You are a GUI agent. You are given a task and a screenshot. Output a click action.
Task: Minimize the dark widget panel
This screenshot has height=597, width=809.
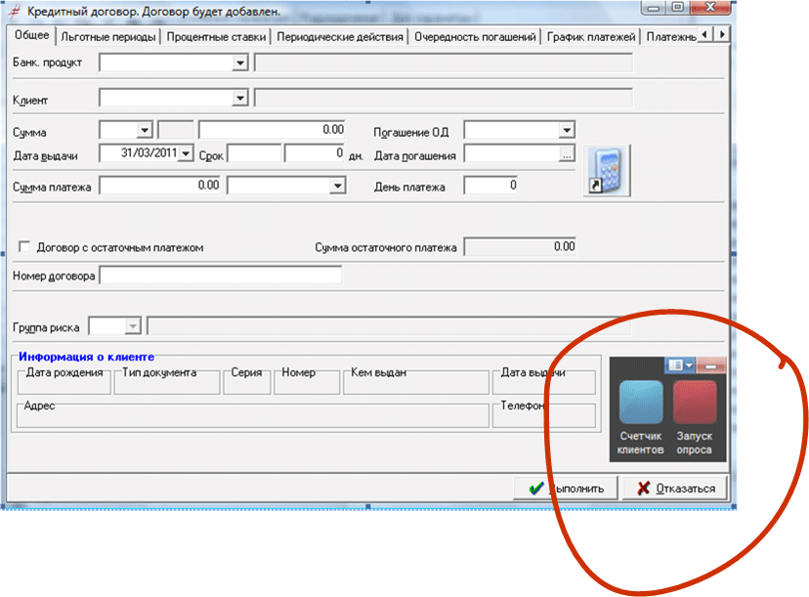[710, 365]
